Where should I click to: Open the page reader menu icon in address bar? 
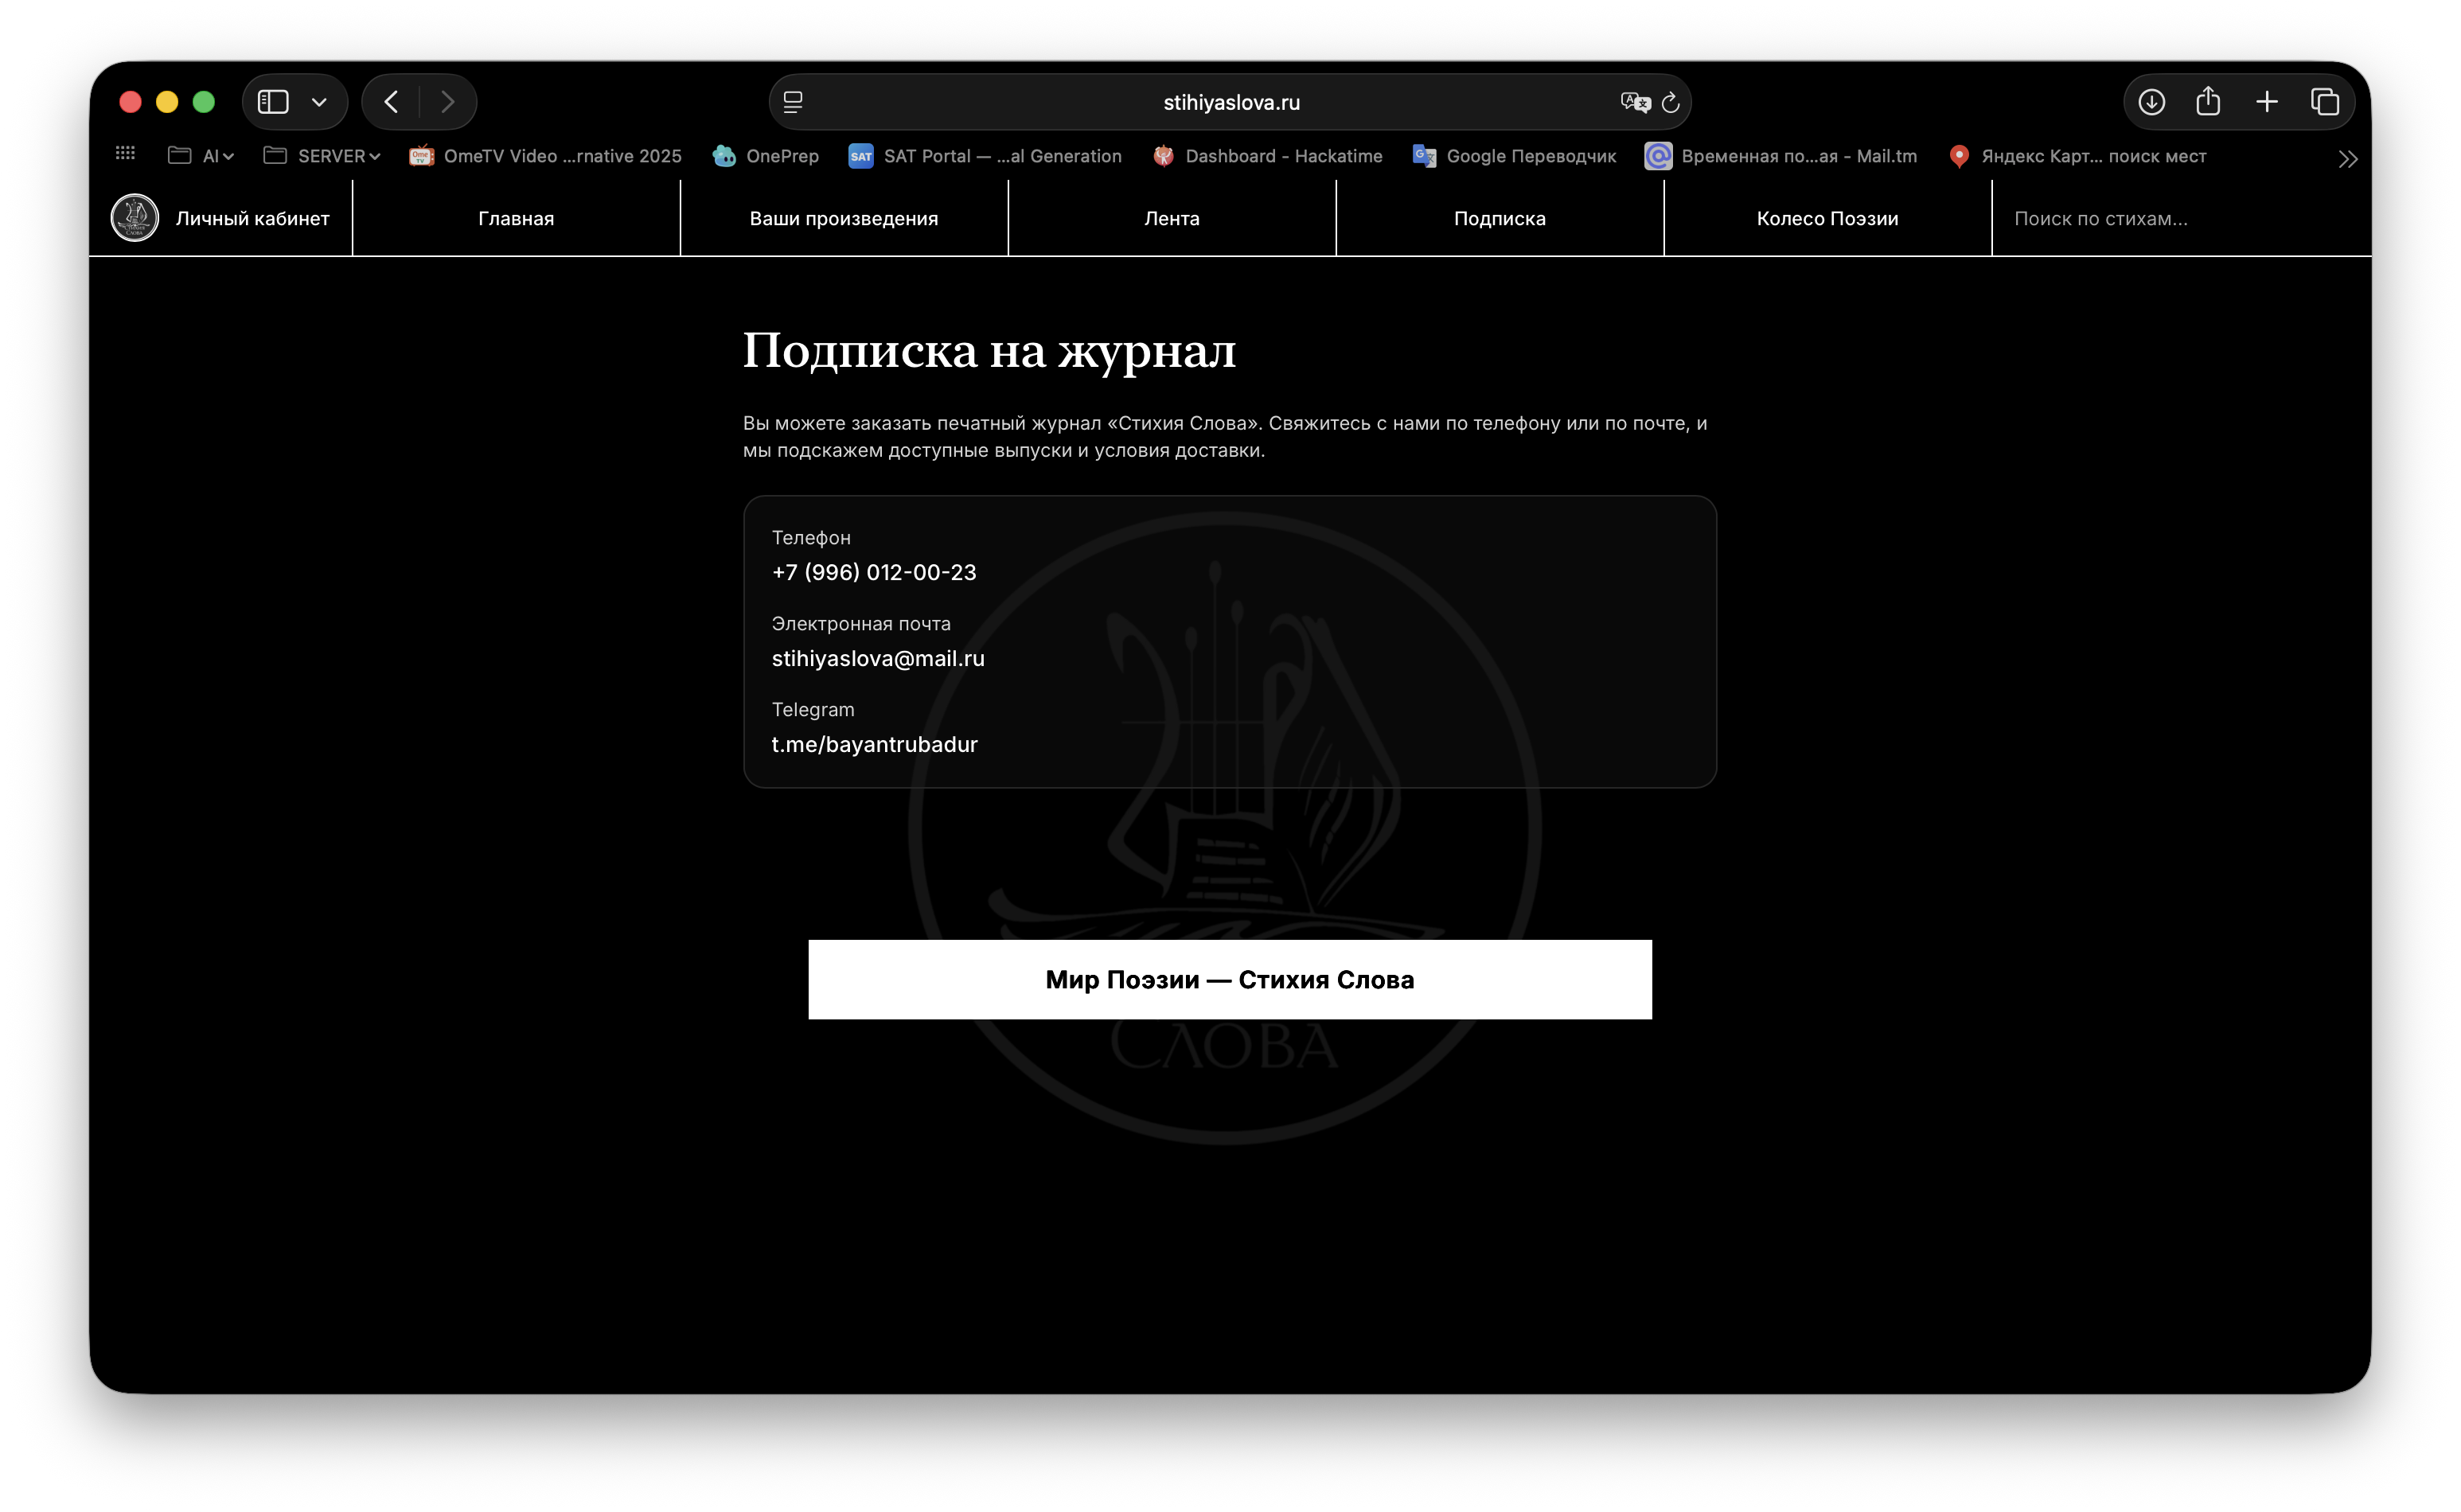pyautogui.click(x=793, y=102)
